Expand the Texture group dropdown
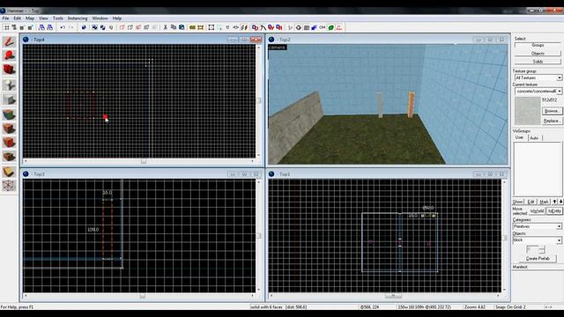This screenshot has width=564, height=317. point(560,77)
